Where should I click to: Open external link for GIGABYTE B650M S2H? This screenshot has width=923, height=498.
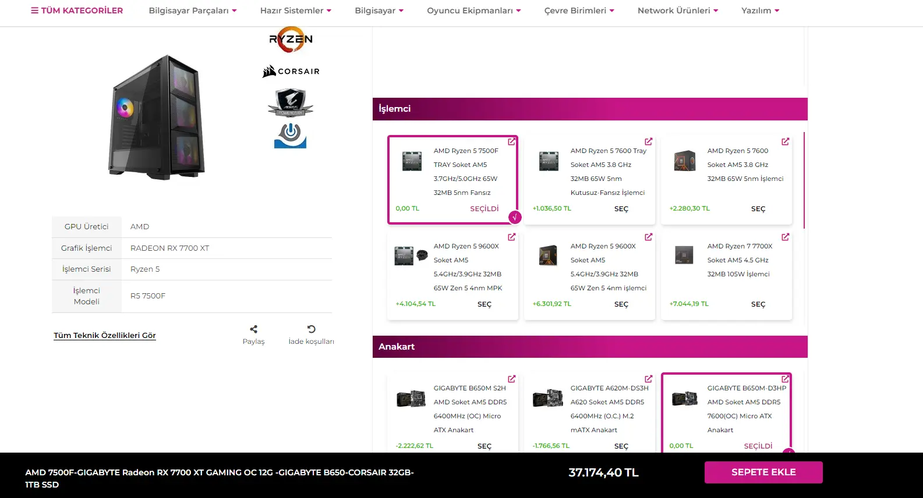[x=511, y=379]
